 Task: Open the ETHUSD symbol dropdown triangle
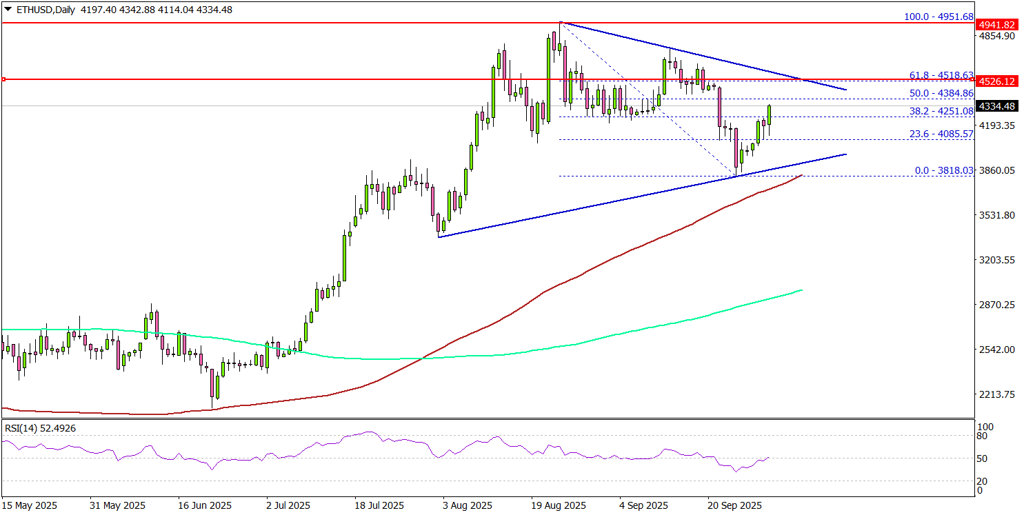click(x=7, y=10)
